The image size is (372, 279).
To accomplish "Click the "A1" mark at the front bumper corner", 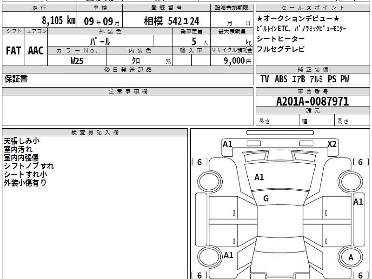I will pyautogui.click(x=228, y=144).
